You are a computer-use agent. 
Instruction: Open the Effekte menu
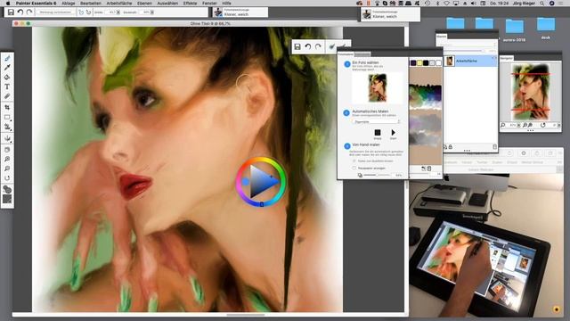[190, 3]
